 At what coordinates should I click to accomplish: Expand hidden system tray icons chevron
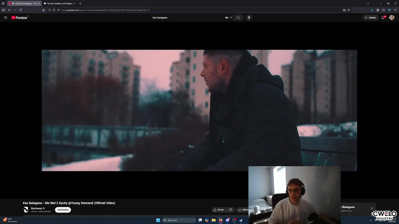370,220
